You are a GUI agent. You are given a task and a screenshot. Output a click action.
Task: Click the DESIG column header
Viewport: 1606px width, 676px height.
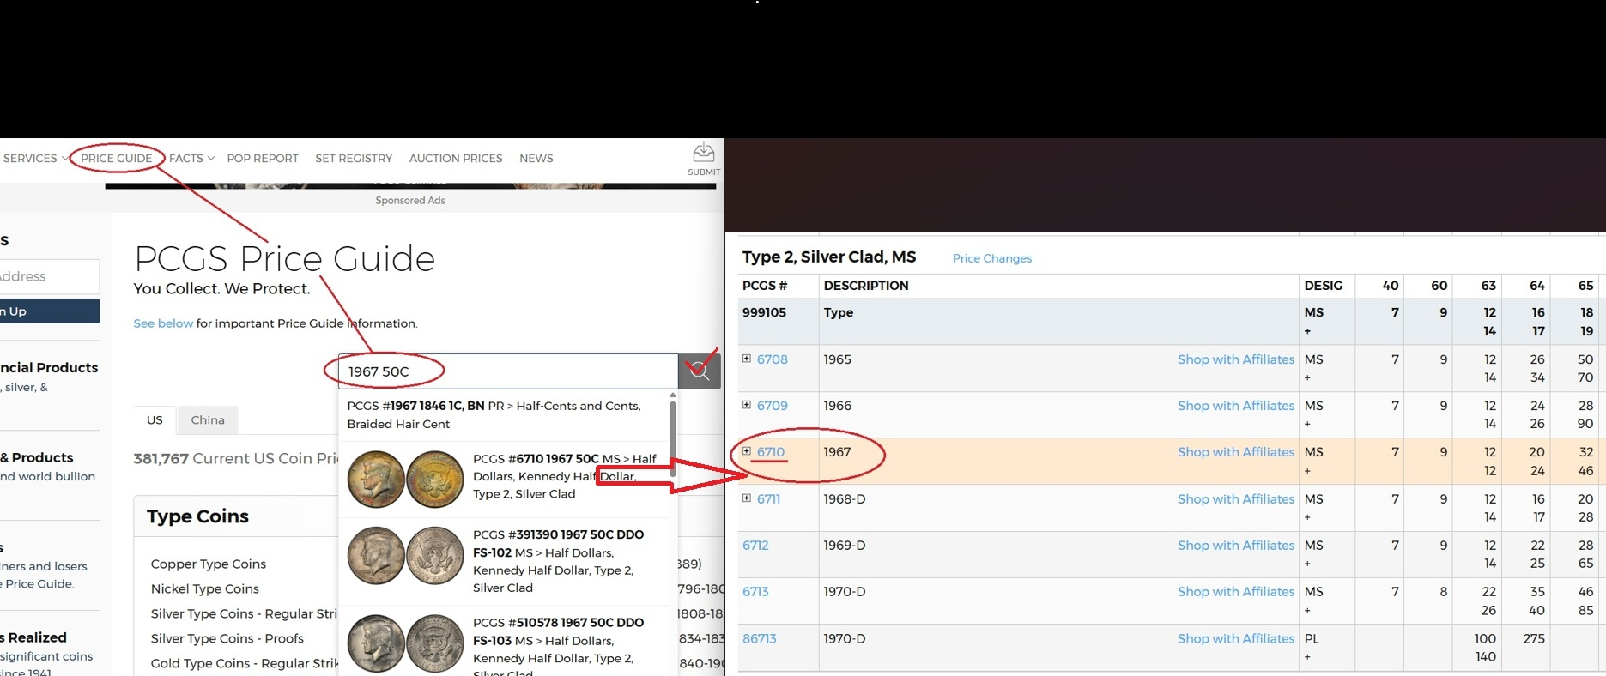[x=1323, y=286]
